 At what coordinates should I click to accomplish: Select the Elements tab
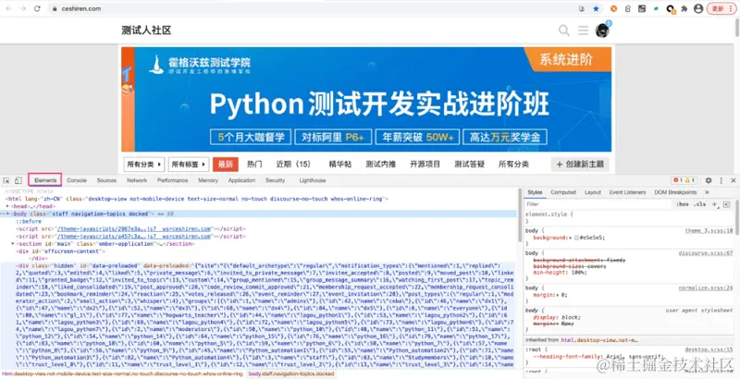[45, 180]
